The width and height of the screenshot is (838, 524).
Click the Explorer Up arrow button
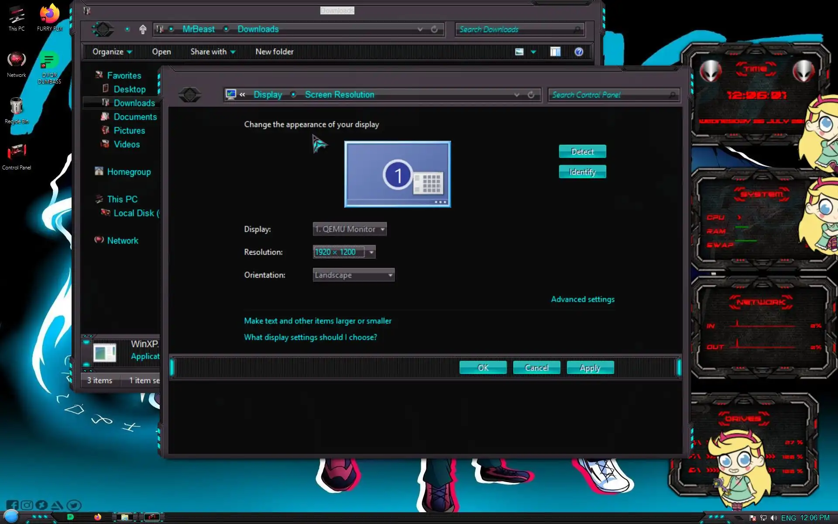(x=143, y=29)
